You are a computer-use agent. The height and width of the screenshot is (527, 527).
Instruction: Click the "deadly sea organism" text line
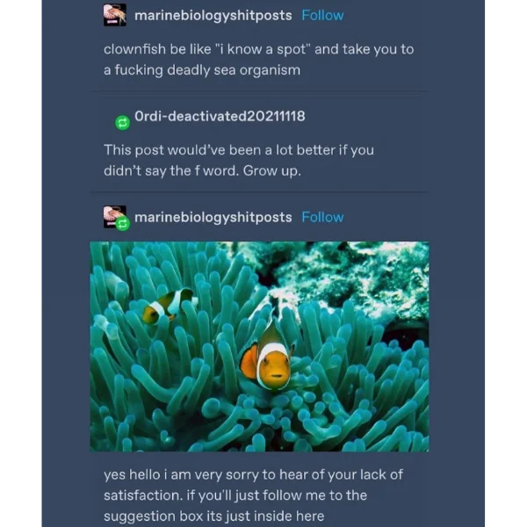(x=202, y=70)
